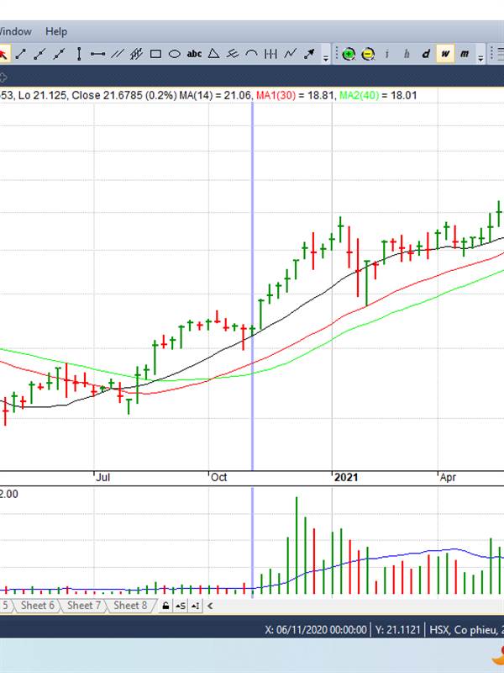Image resolution: width=504 pixels, height=673 pixels.
Task: Select the ray line drawing tool
Action: [39, 54]
